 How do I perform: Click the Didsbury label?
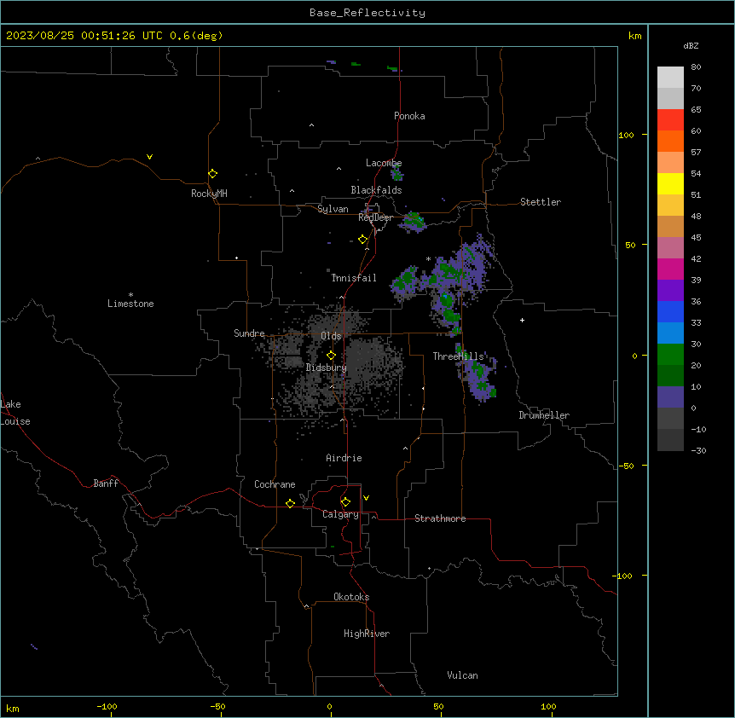(x=327, y=368)
